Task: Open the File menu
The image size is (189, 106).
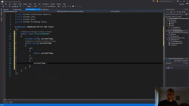Action: click(2, 4)
